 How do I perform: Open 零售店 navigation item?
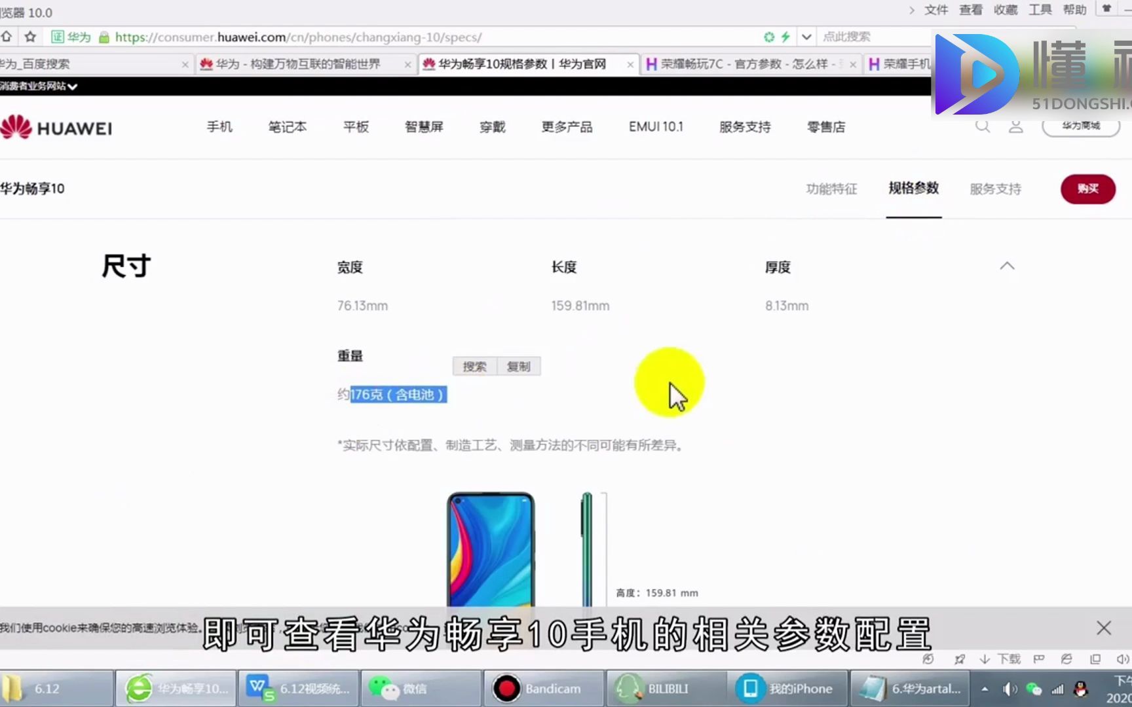pyautogui.click(x=826, y=126)
